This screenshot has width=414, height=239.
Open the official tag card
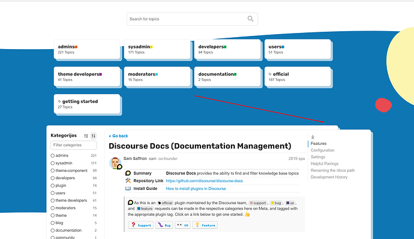pos(297,77)
